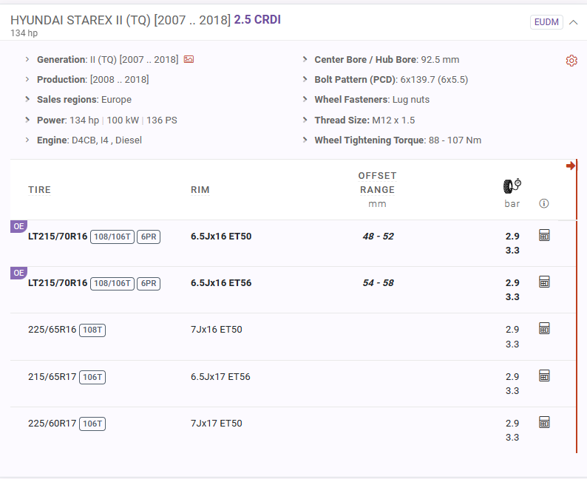The image size is (587, 479).
Task: Select tire size 225/60R17
Action: coord(52,424)
